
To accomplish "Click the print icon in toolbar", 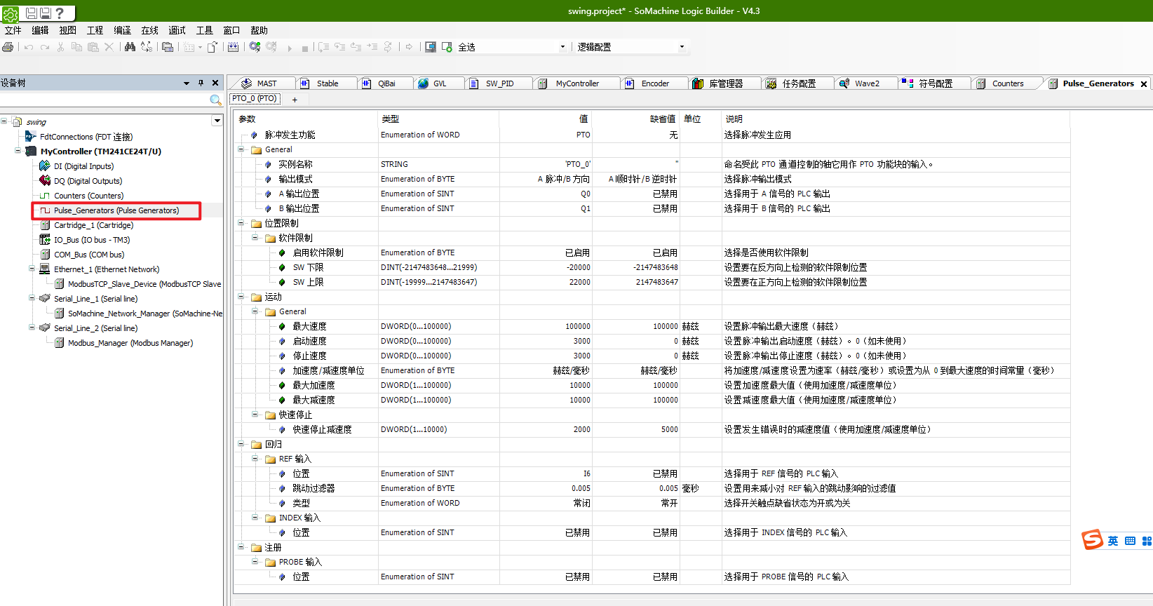I will [x=8, y=47].
